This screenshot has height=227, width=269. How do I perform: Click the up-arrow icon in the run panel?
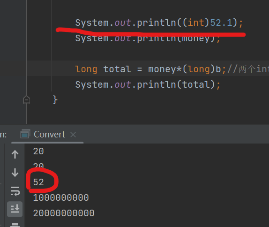15,154
